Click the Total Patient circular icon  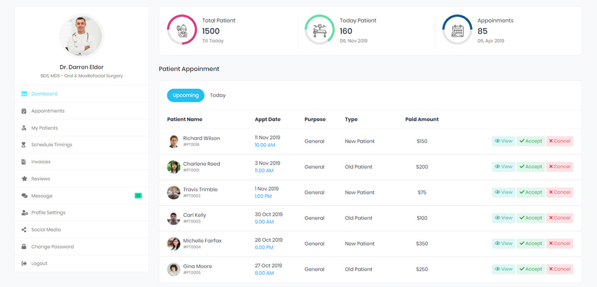coord(182,30)
